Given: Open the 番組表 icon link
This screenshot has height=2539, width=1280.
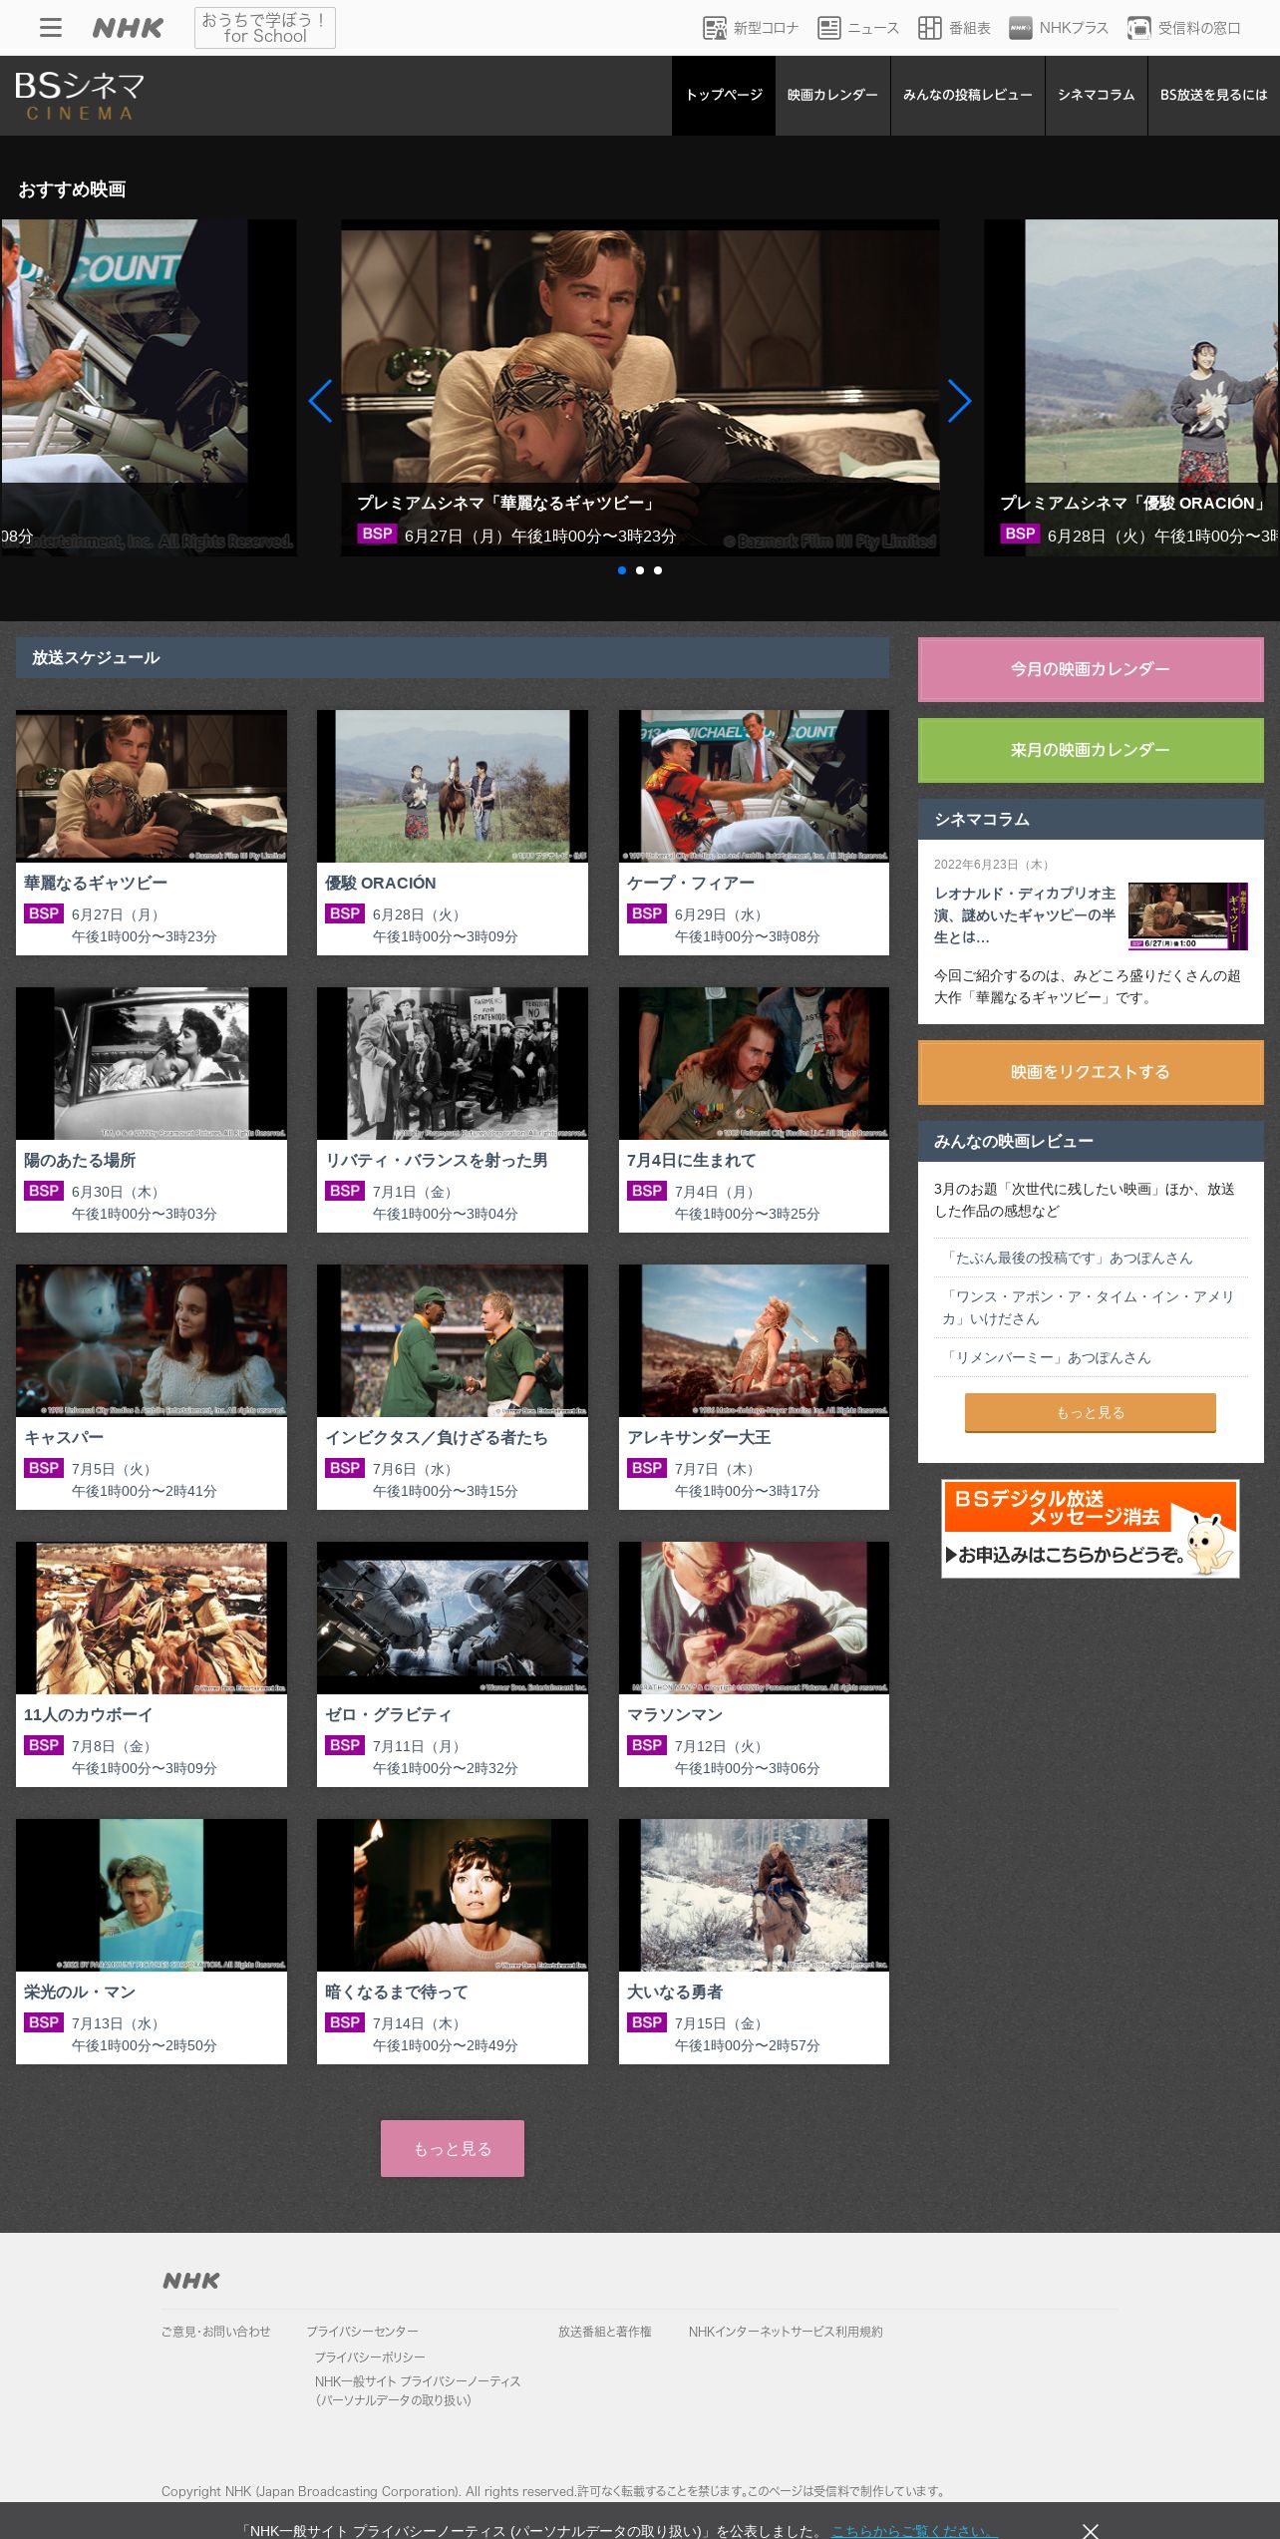Looking at the screenshot, I should point(955,28).
